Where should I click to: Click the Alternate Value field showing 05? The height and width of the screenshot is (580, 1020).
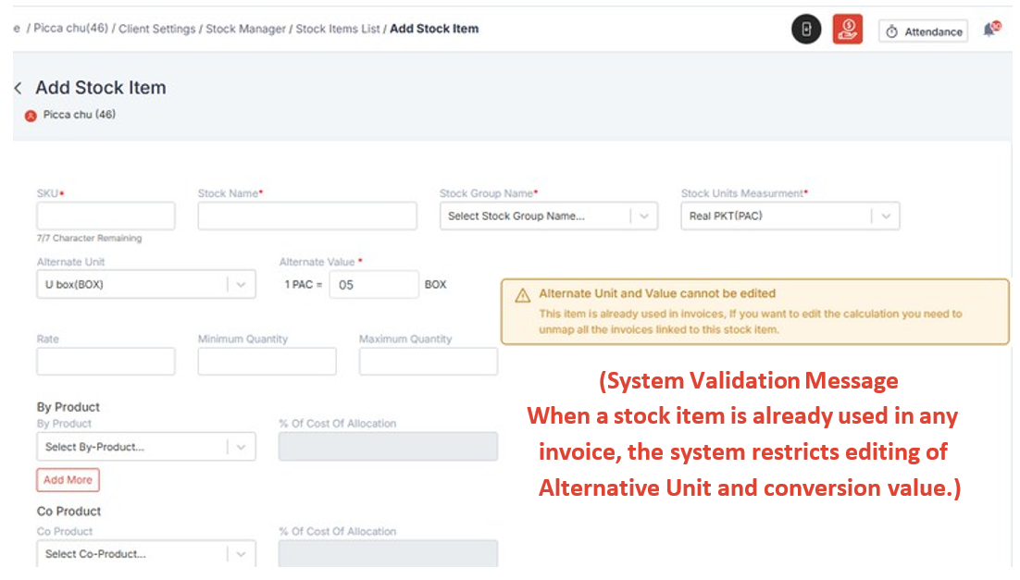tap(374, 285)
